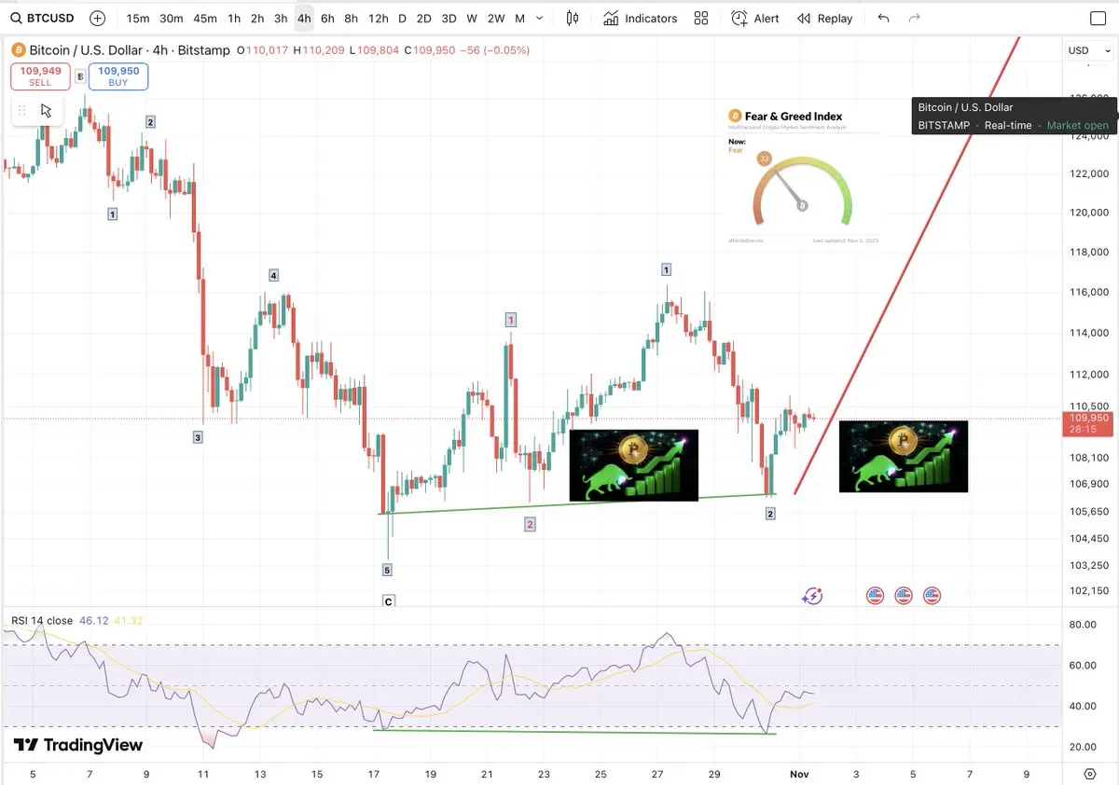
Task: Select the 30m interval
Action: pyautogui.click(x=172, y=18)
